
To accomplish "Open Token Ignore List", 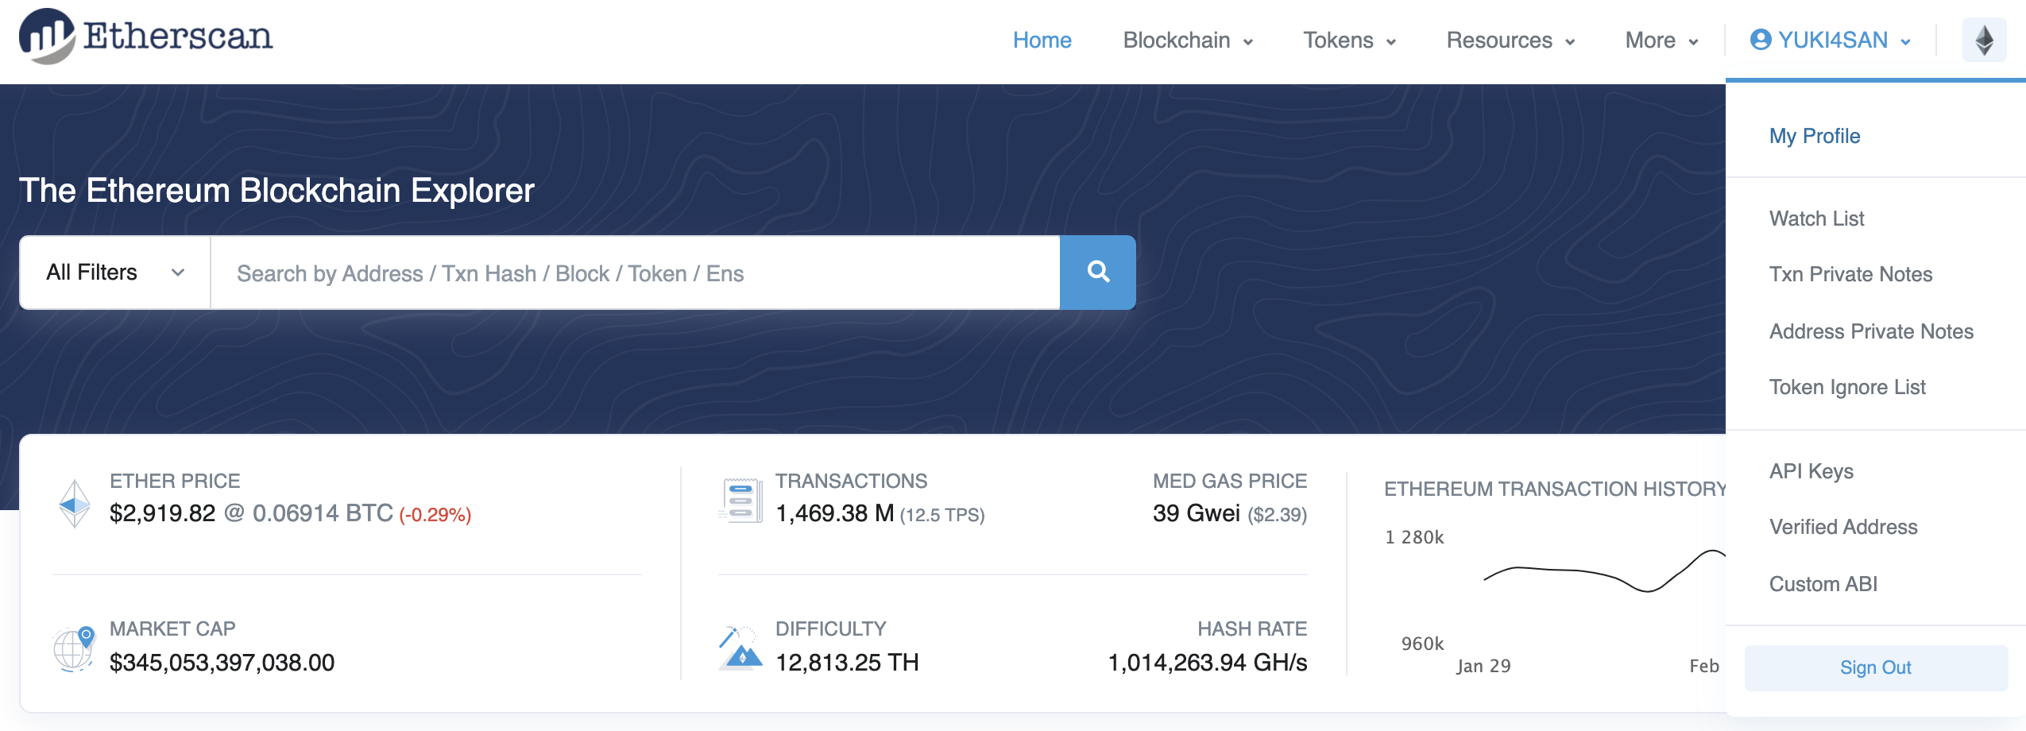I will [x=1847, y=387].
